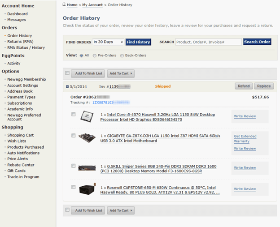Open Messages in the sidebar
Viewport: 280px width, 227px height.
click(x=17, y=20)
